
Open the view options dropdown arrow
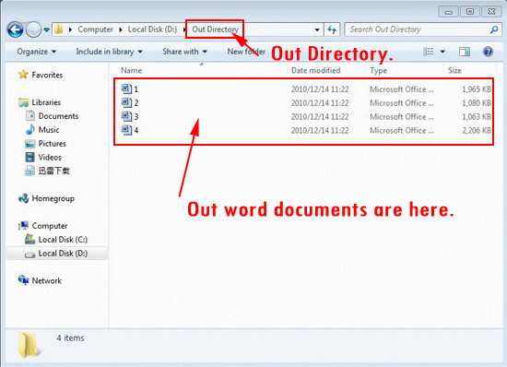pos(442,52)
